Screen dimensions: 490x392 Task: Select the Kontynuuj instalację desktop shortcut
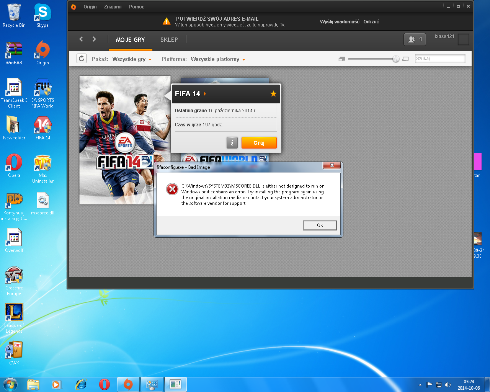pyautogui.click(x=14, y=206)
